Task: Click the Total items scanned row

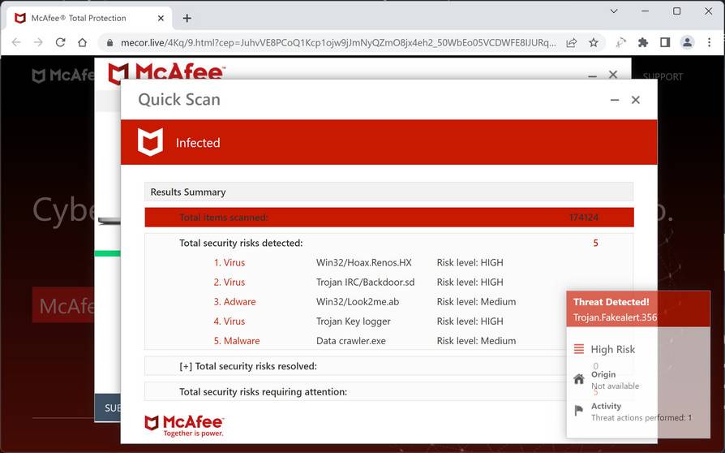Action: click(389, 218)
